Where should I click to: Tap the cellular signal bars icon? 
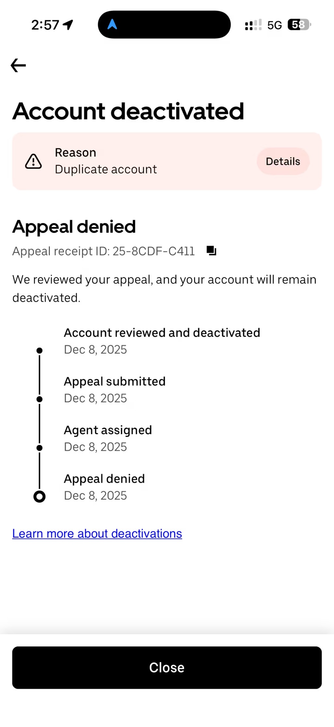pyautogui.click(x=253, y=25)
